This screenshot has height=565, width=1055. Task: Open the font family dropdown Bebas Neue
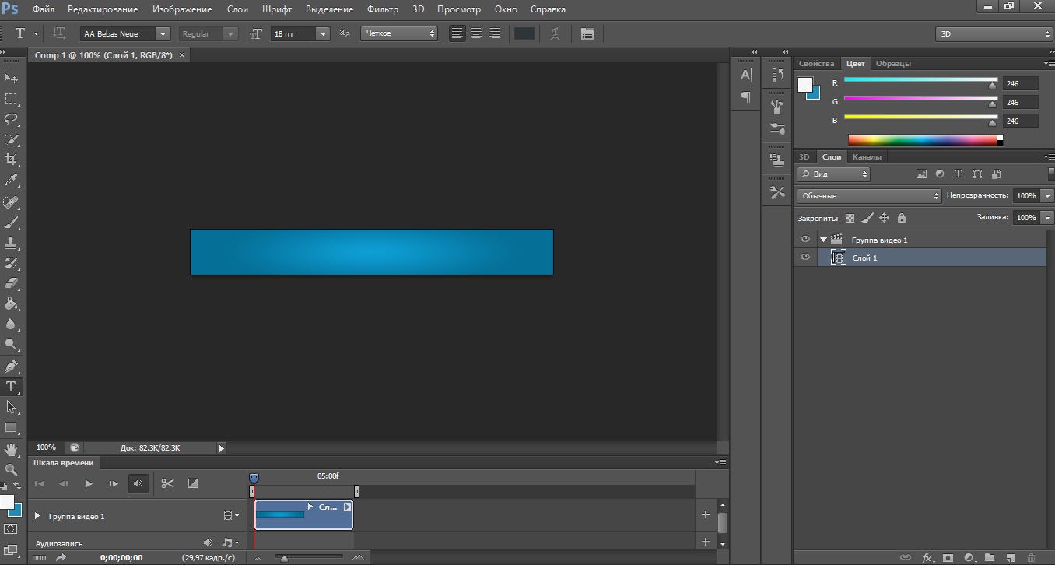click(163, 34)
